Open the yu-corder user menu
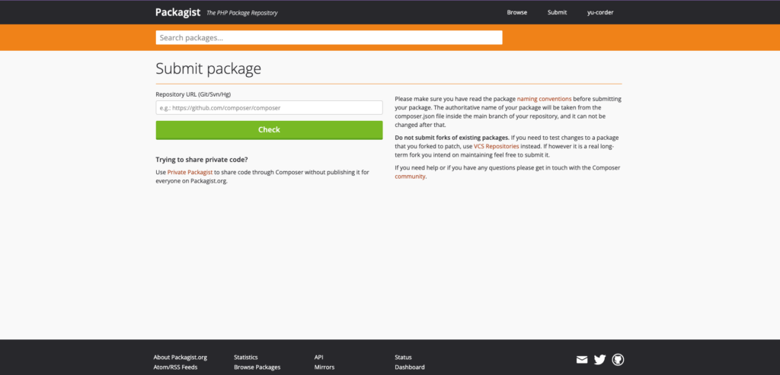 click(600, 12)
